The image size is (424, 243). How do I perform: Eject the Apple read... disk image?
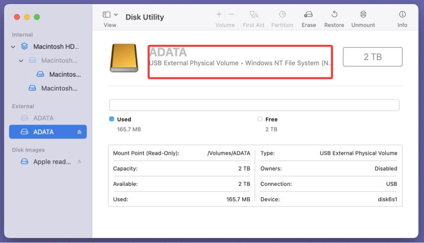point(79,162)
